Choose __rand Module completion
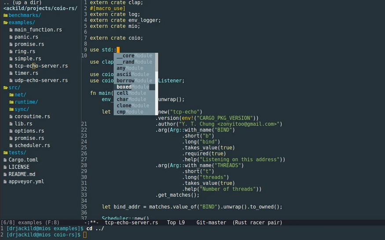The height and width of the screenshot is (240, 385). (134, 62)
